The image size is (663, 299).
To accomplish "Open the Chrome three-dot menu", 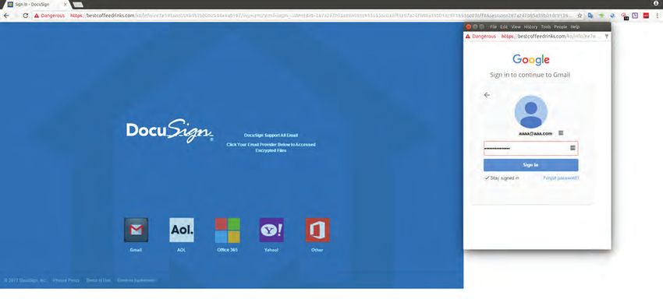I will coord(657,16).
